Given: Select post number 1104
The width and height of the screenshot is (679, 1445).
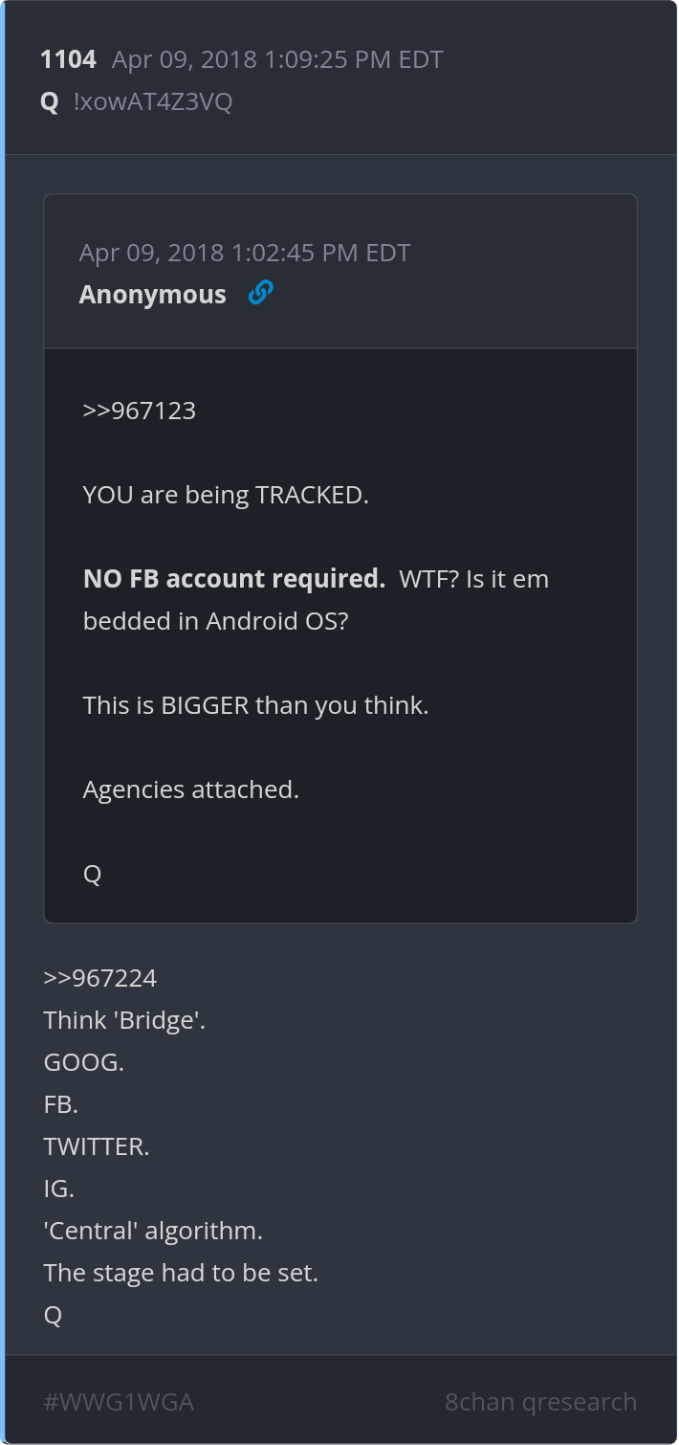Looking at the screenshot, I should (68, 59).
